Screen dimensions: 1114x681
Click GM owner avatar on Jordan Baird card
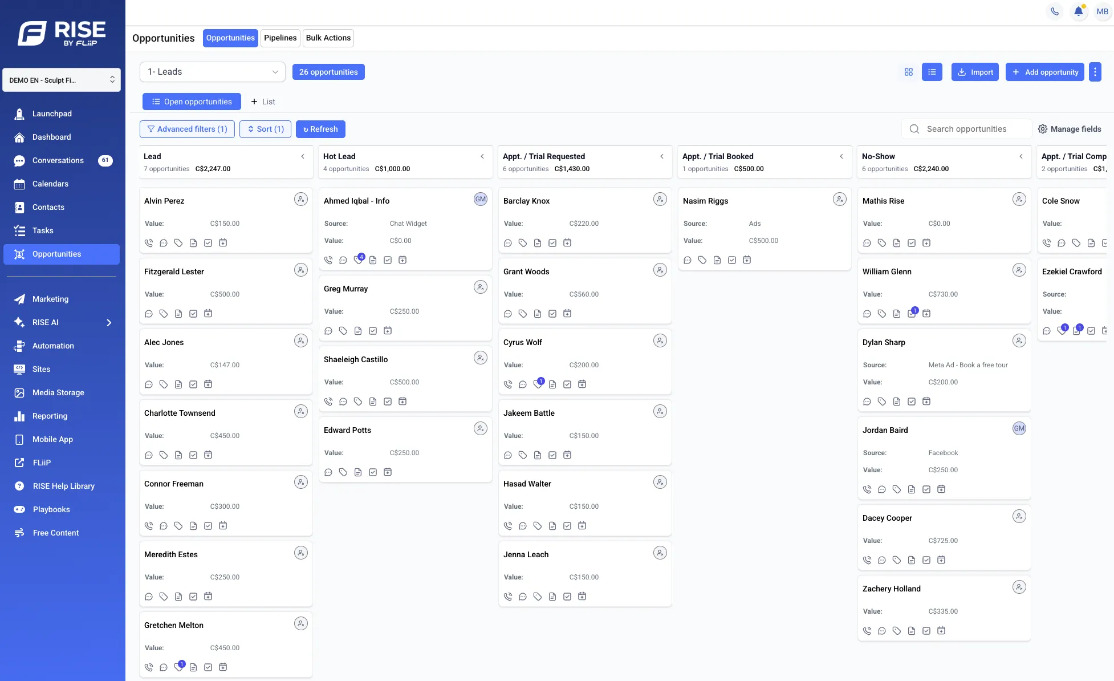(1019, 428)
